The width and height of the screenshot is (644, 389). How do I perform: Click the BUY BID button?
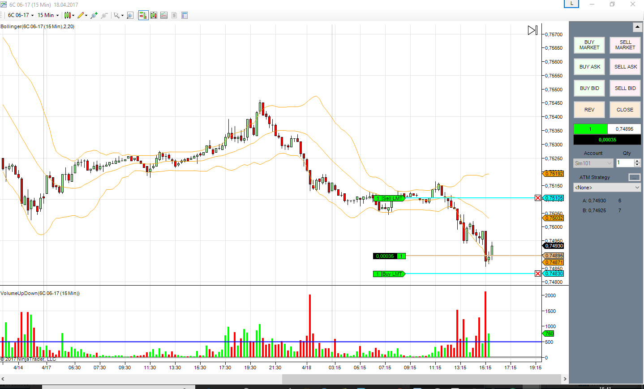[589, 88]
